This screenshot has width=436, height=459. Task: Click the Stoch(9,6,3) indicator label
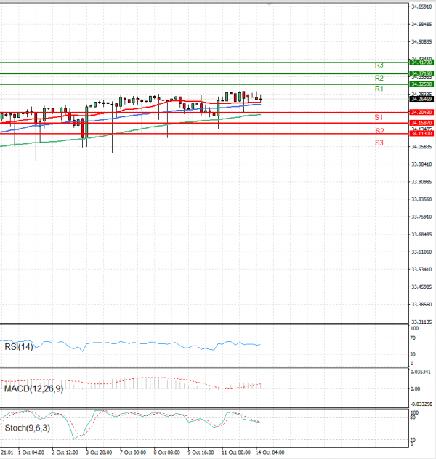click(x=28, y=428)
